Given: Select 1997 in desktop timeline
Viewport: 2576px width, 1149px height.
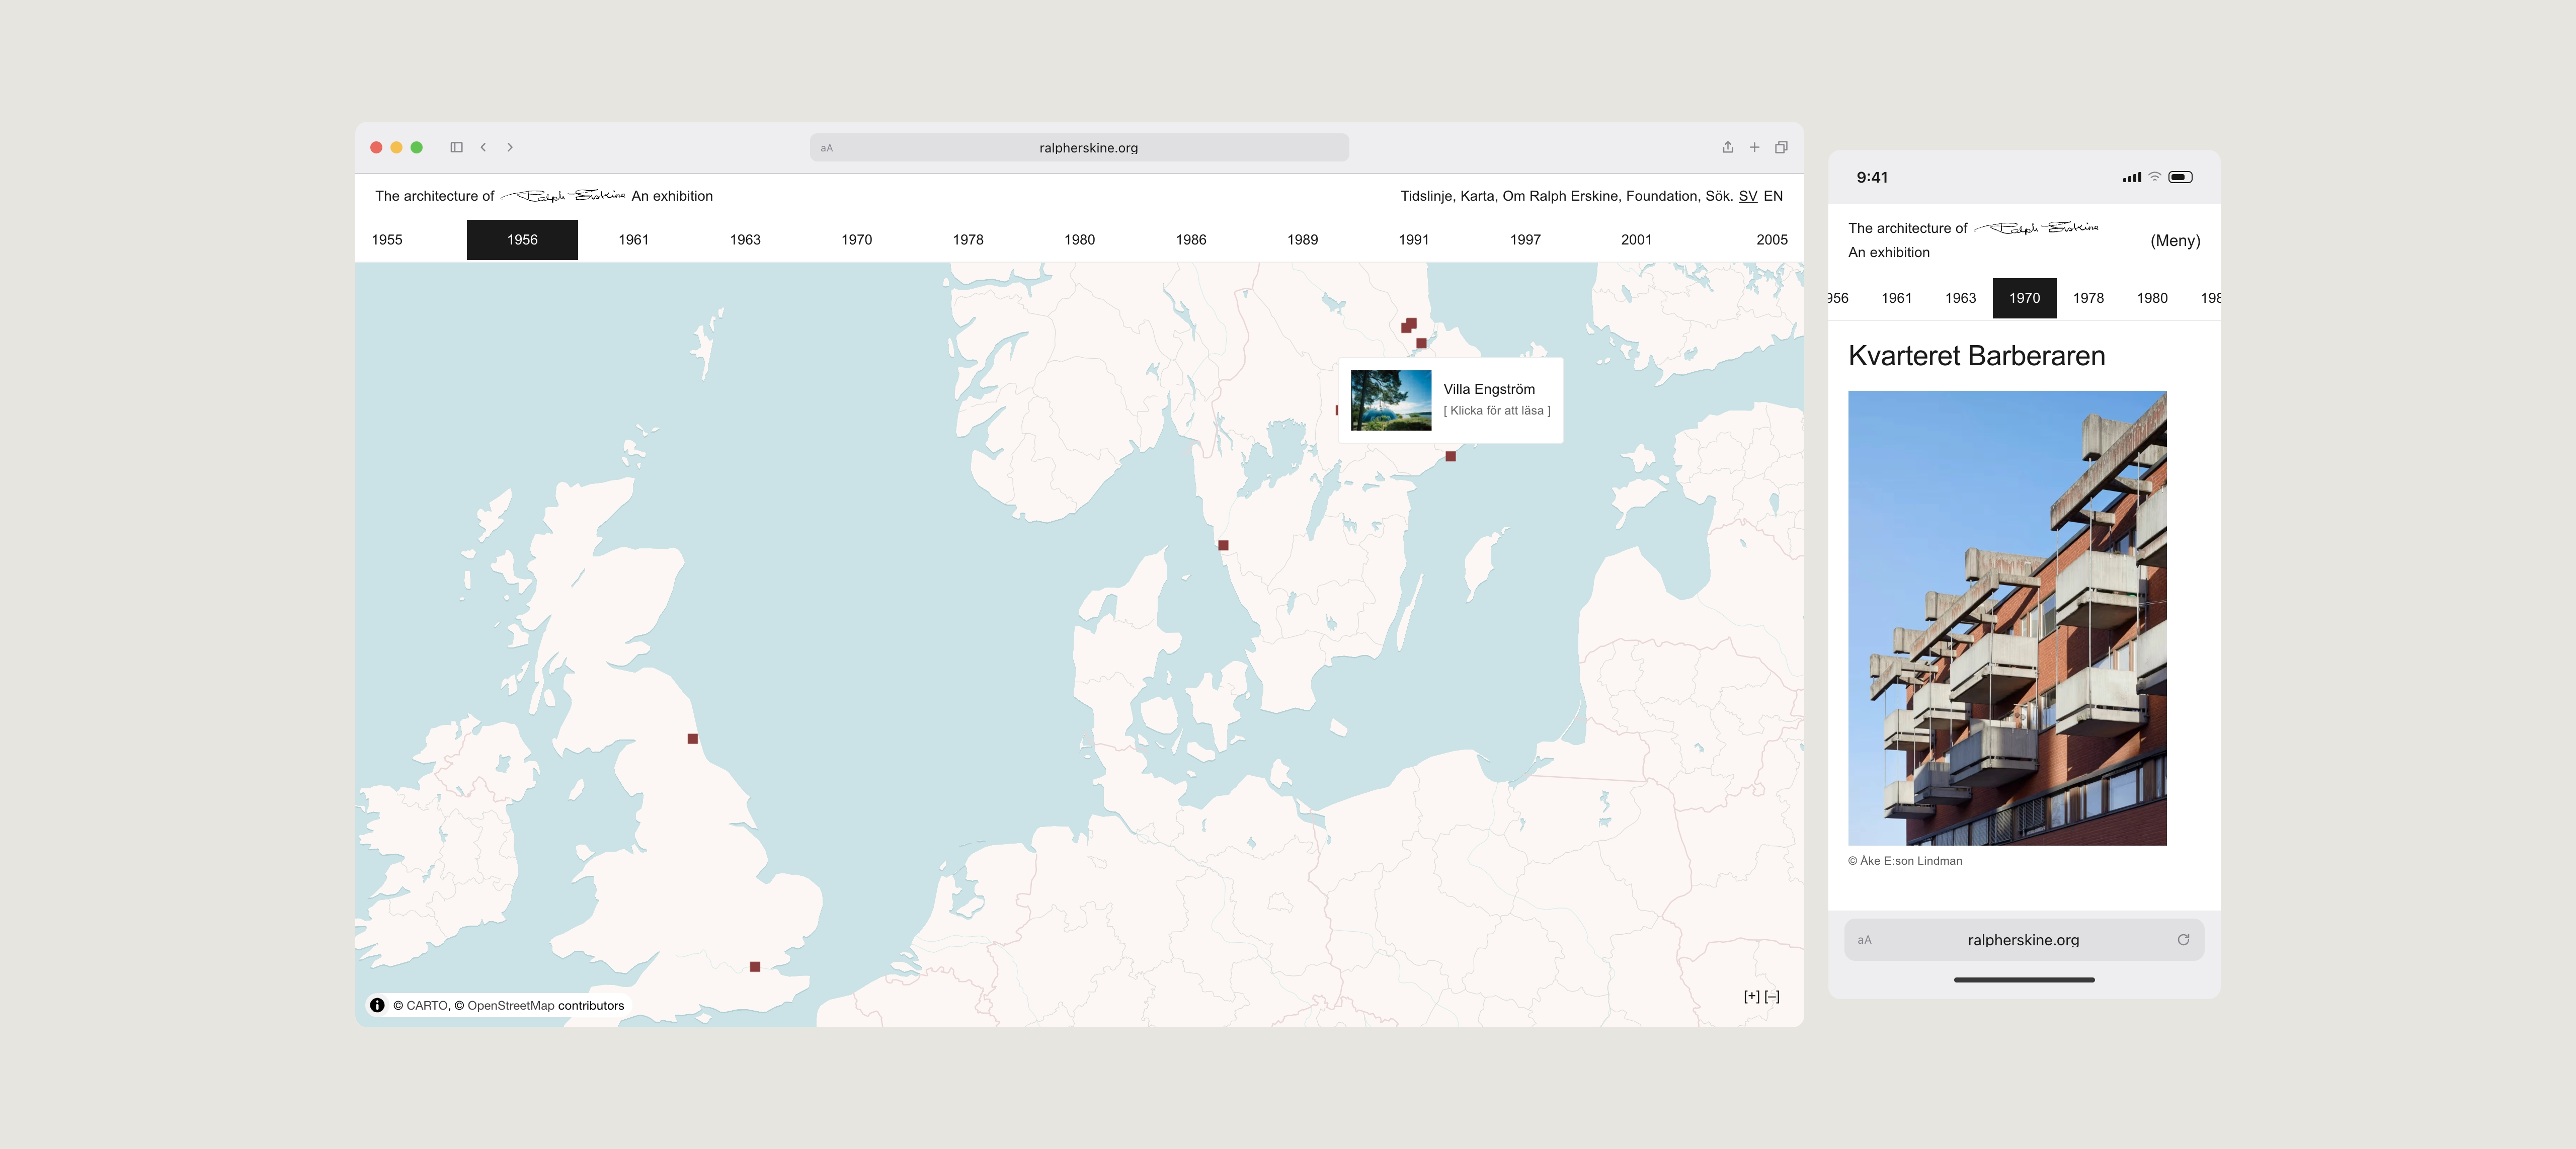Looking at the screenshot, I should pos(1526,240).
